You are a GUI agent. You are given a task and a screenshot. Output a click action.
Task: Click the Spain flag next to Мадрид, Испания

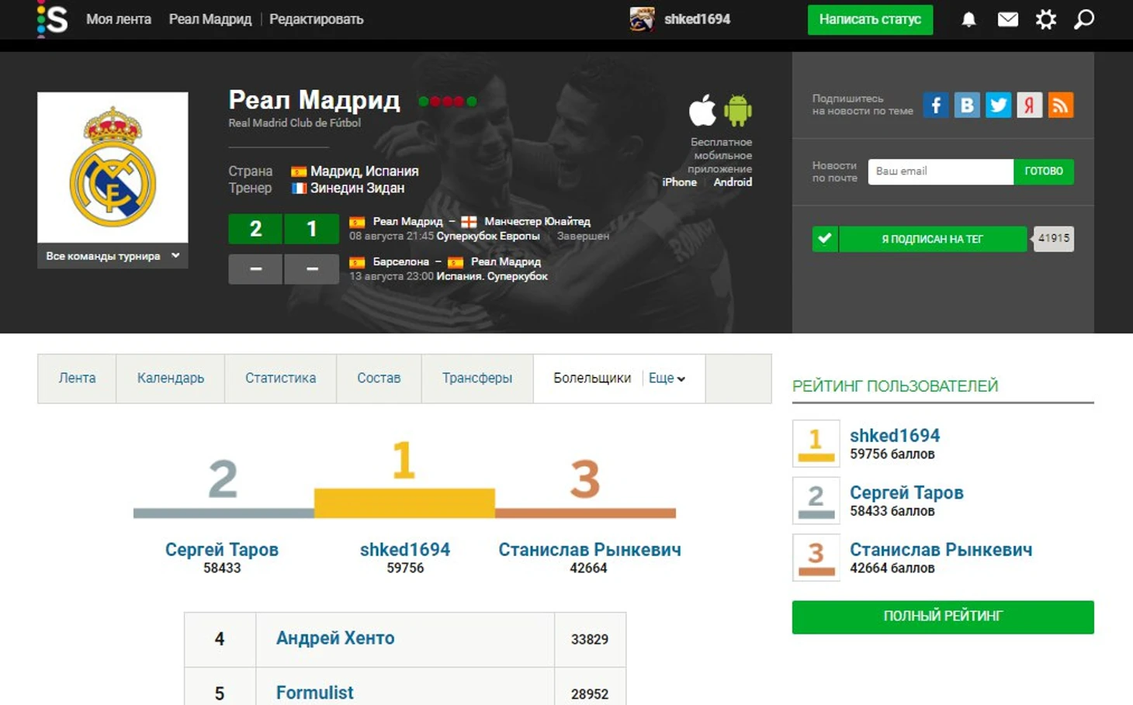coord(299,171)
